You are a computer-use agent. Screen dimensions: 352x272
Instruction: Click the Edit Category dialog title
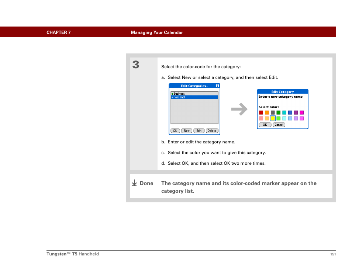coord(282,92)
